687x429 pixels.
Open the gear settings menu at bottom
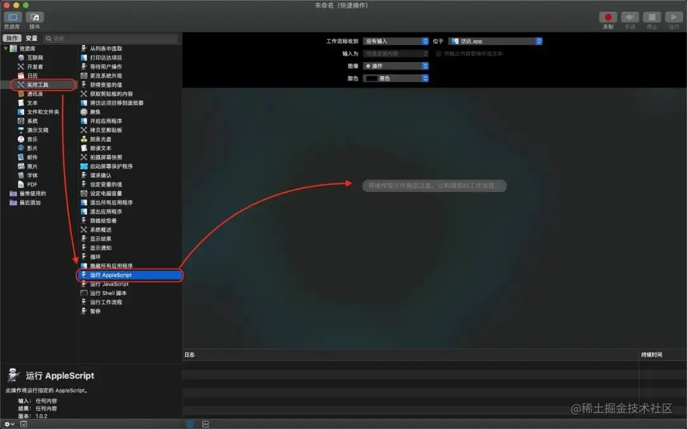pyautogui.click(x=9, y=424)
